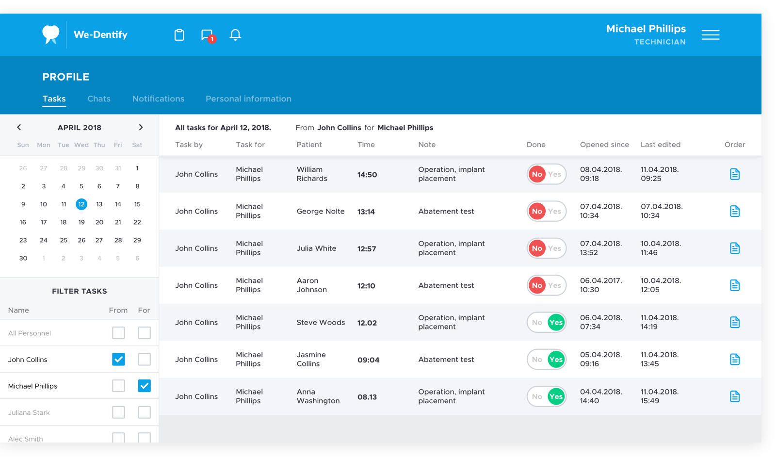Click the We-Dentify tooth logo
This screenshot has width=777, height=460.
(x=51, y=35)
